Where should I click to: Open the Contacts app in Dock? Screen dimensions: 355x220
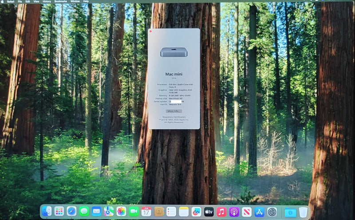(159, 212)
